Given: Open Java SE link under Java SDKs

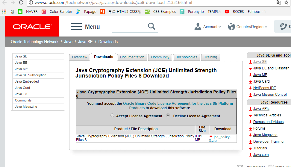Looking at the screenshot, I should [260, 62].
